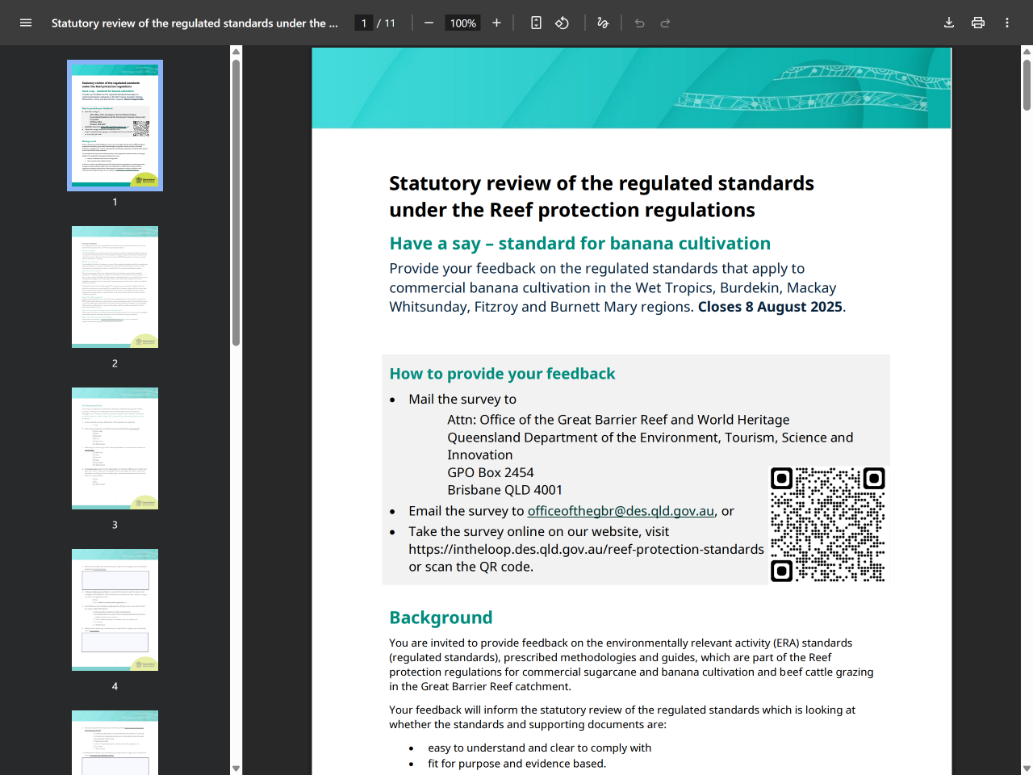Click the survey QR code
The height and width of the screenshot is (775, 1033).
(x=827, y=525)
